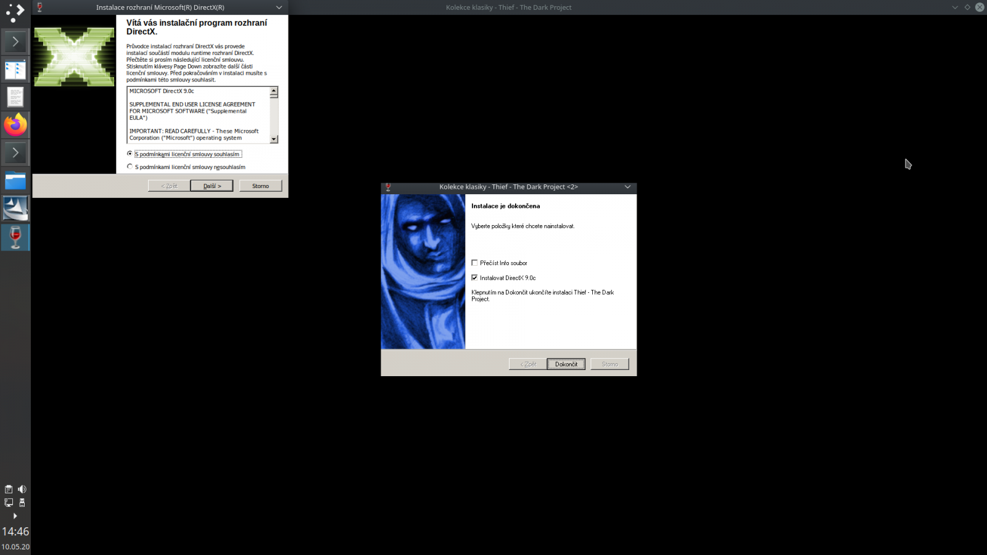Open the image viewer icon above Wine
The image size is (987, 555).
tap(15, 208)
